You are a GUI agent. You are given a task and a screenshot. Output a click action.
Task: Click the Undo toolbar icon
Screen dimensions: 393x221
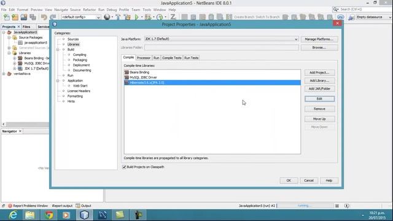(x=44, y=17)
